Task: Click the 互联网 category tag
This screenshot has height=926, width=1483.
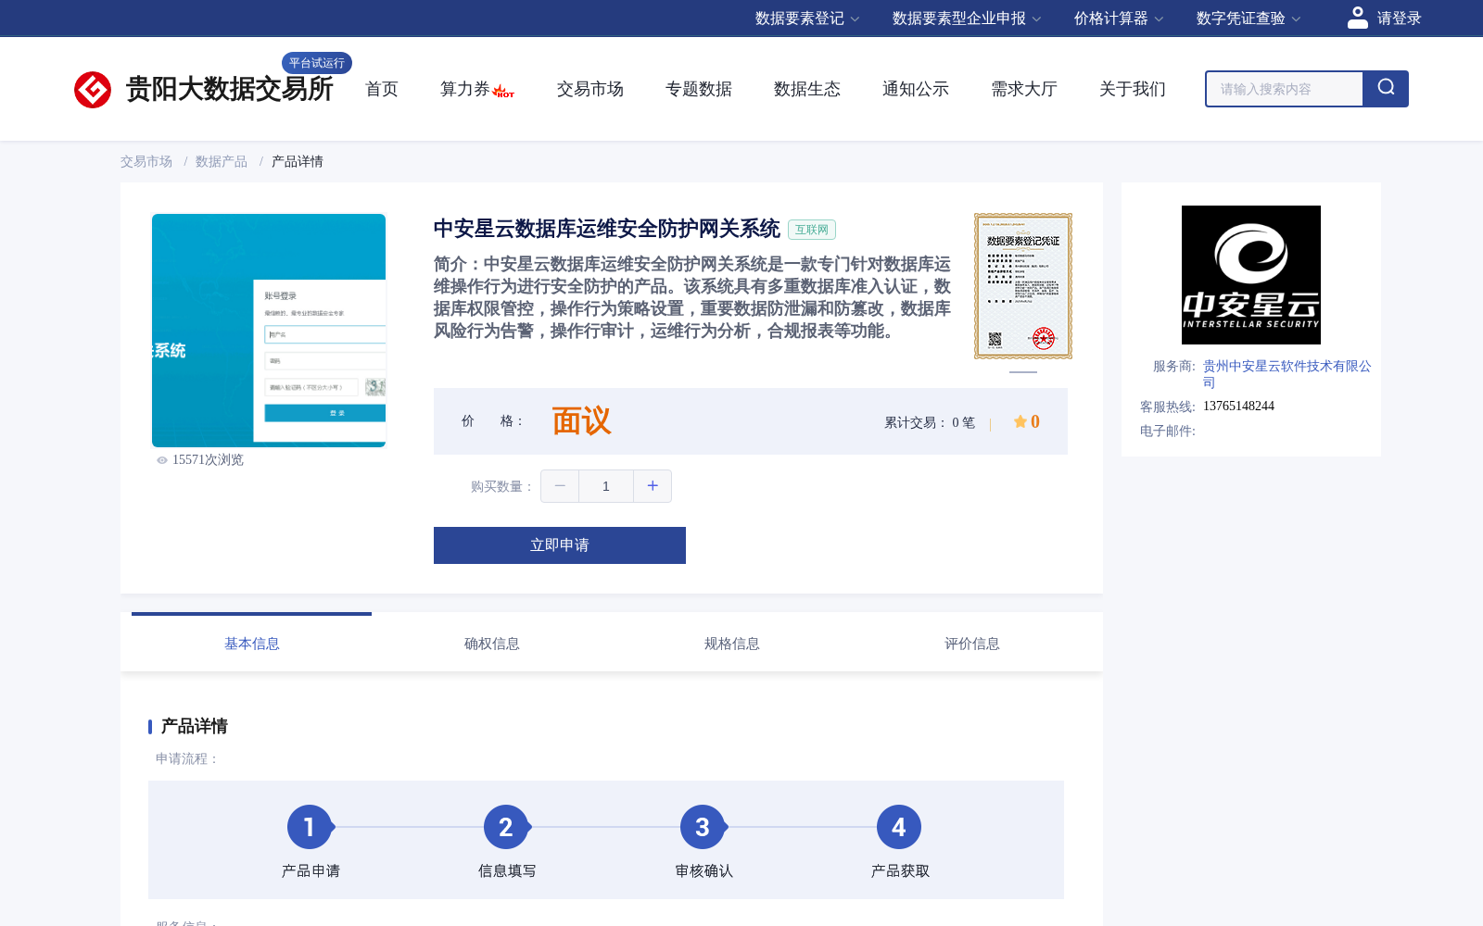Action: (812, 230)
